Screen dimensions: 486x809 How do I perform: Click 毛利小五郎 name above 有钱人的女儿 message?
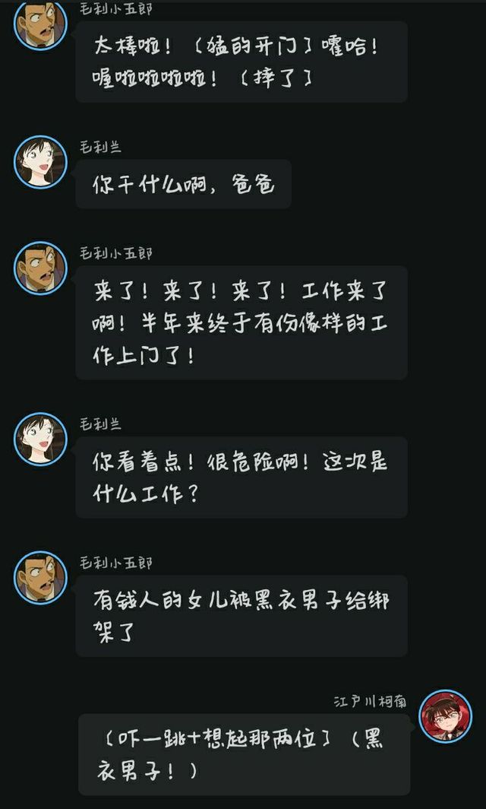(x=116, y=563)
